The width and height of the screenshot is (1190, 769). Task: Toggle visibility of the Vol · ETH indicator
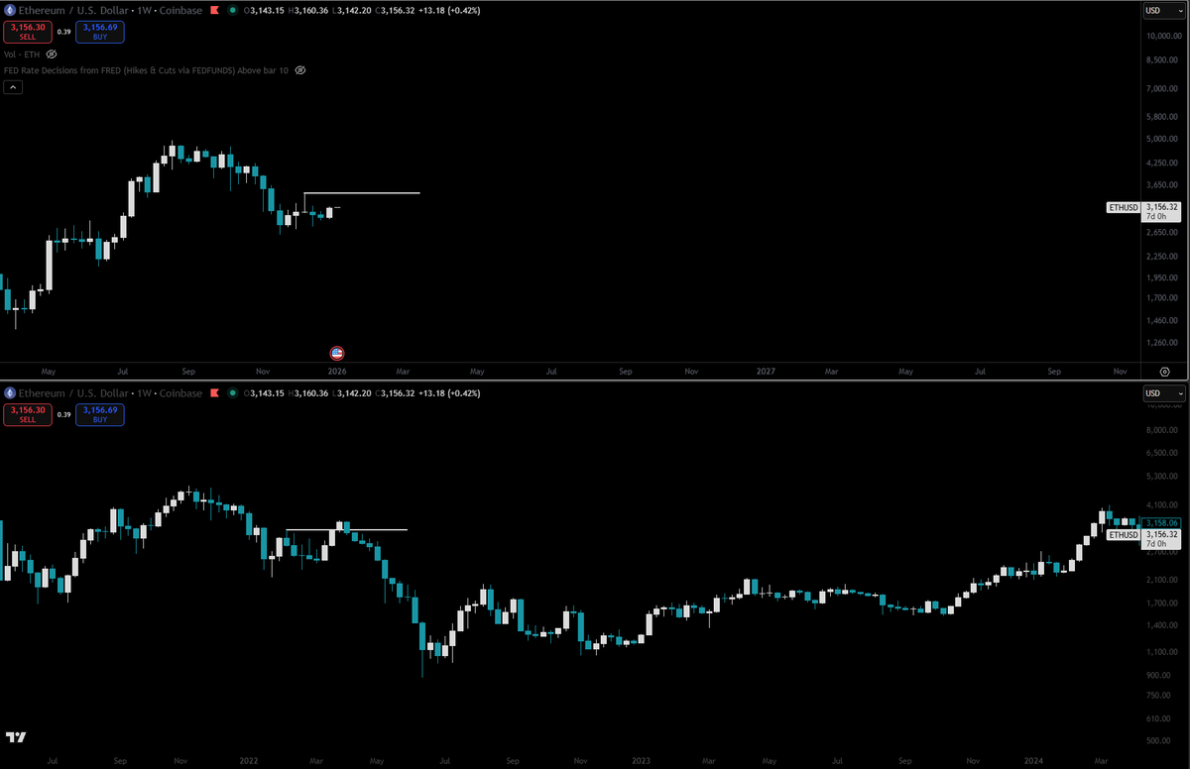click(x=52, y=55)
